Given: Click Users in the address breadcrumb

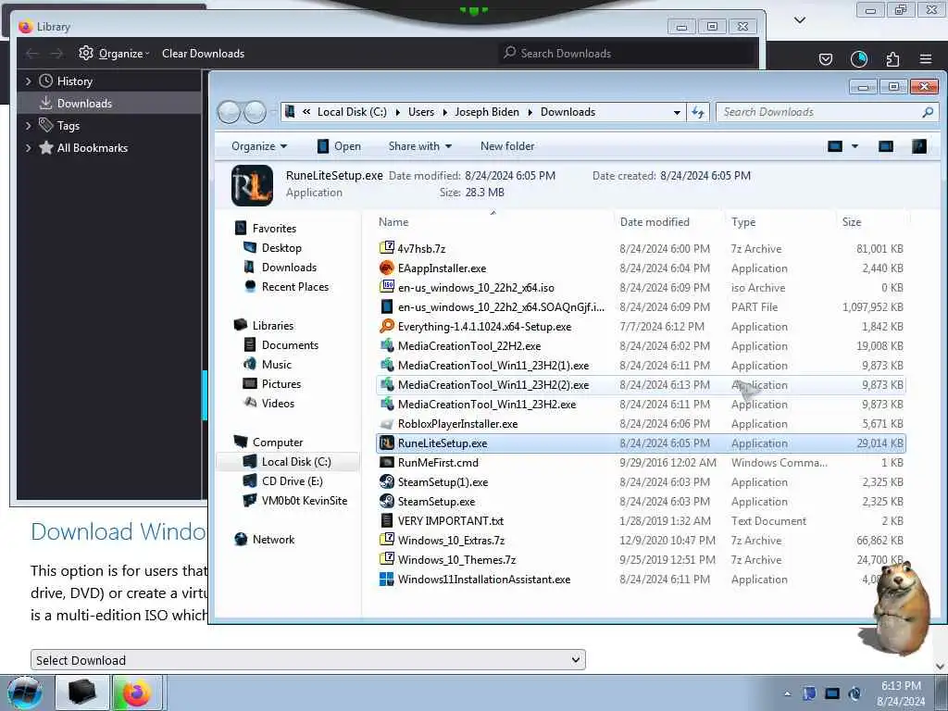Looking at the screenshot, I should (421, 112).
